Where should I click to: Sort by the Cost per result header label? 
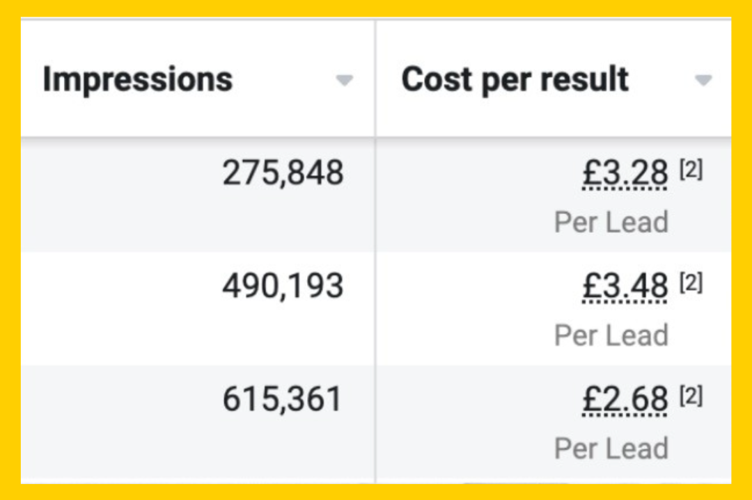[x=515, y=79]
